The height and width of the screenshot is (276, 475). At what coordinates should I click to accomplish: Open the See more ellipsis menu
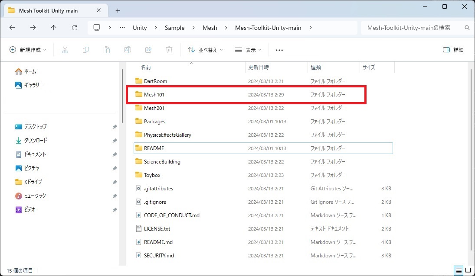tap(279, 50)
